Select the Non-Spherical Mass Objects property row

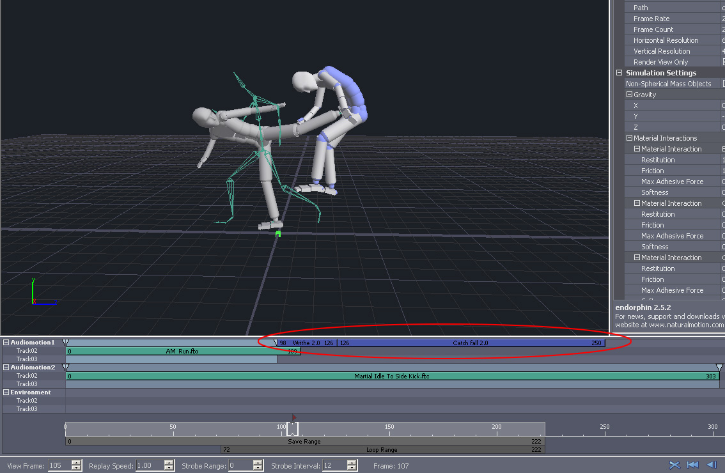674,84
